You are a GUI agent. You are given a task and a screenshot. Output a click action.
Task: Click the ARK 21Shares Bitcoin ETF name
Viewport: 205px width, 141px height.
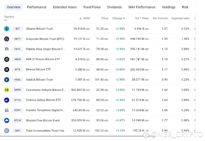(x=43, y=59)
